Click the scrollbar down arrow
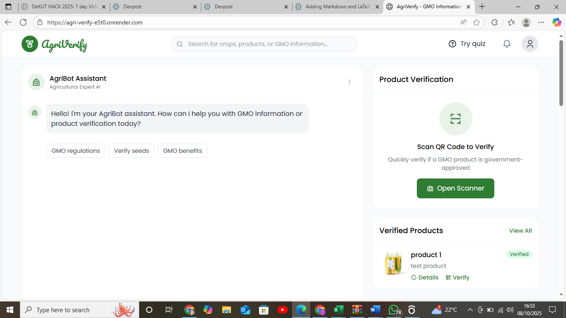The width and height of the screenshot is (566, 318). [561, 295]
